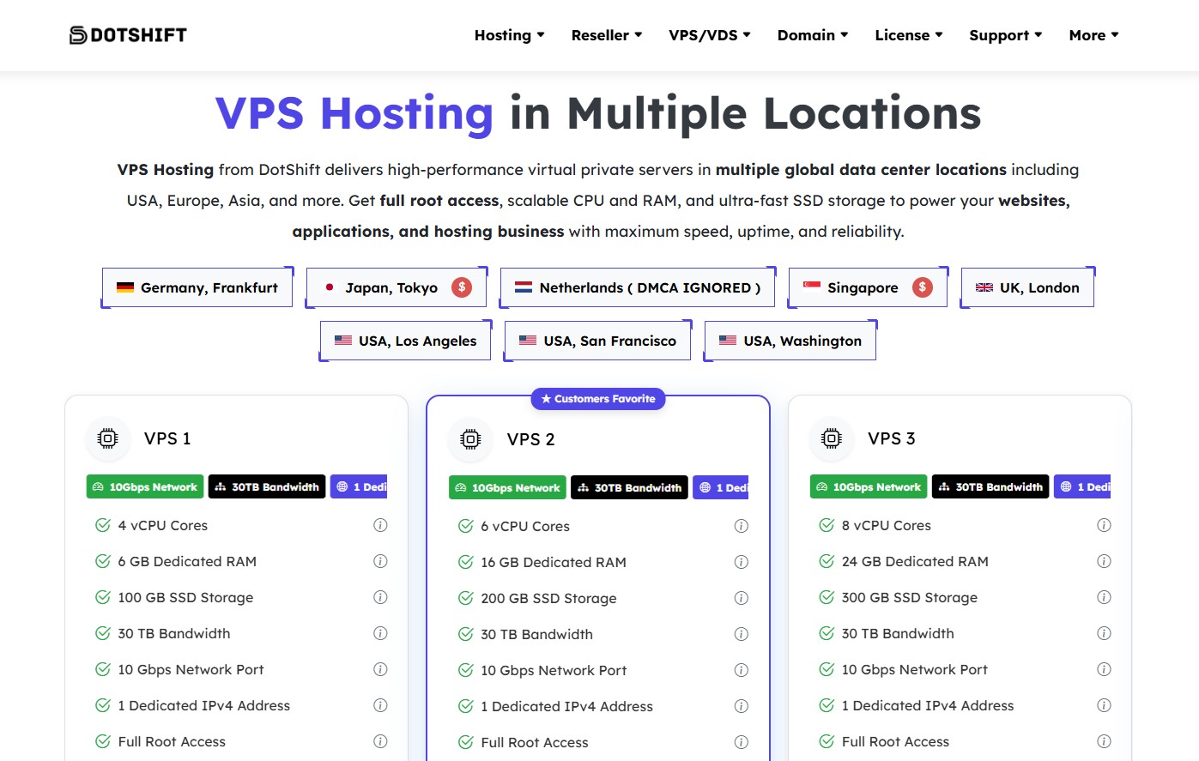This screenshot has width=1199, height=761.
Task: Show info for VPS 3 10 Gbps Network Port
Action: coord(1105,669)
